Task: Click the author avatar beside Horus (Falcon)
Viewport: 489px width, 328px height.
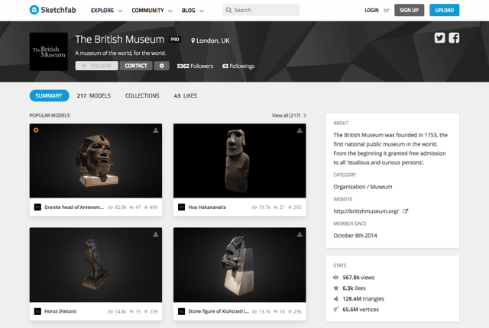Action: pyautogui.click(x=37, y=311)
